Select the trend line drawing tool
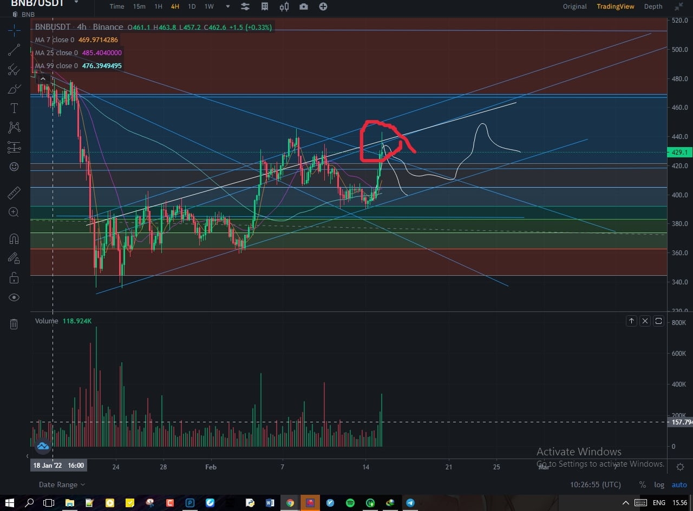This screenshot has width=693, height=511. pos(14,50)
